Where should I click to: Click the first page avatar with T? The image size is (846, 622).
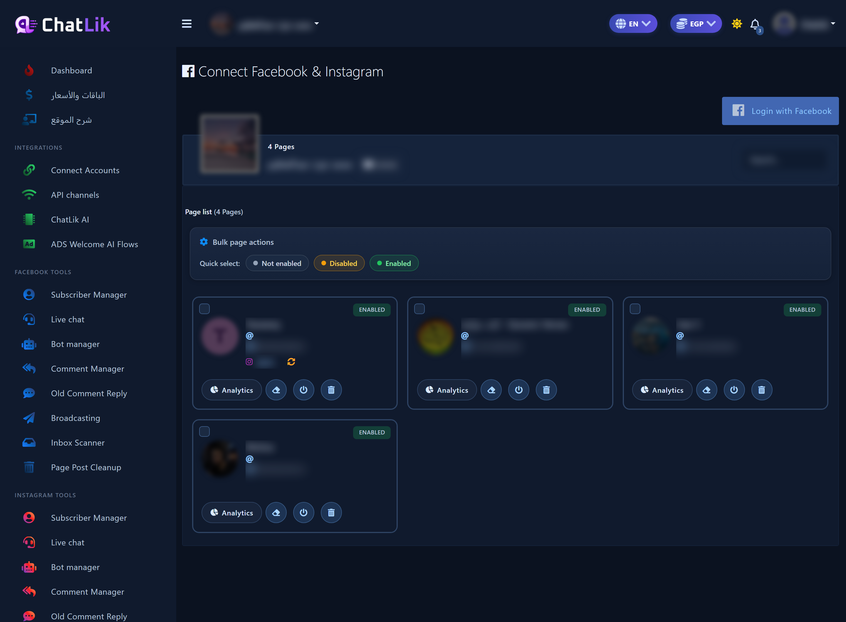(220, 336)
